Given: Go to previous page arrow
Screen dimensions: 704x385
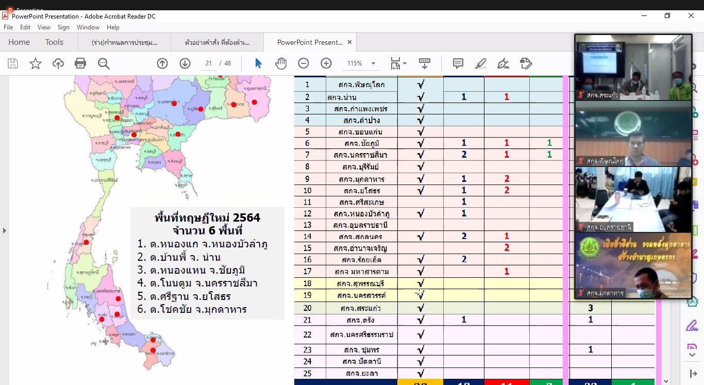Looking at the screenshot, I should tap(162, 63).
